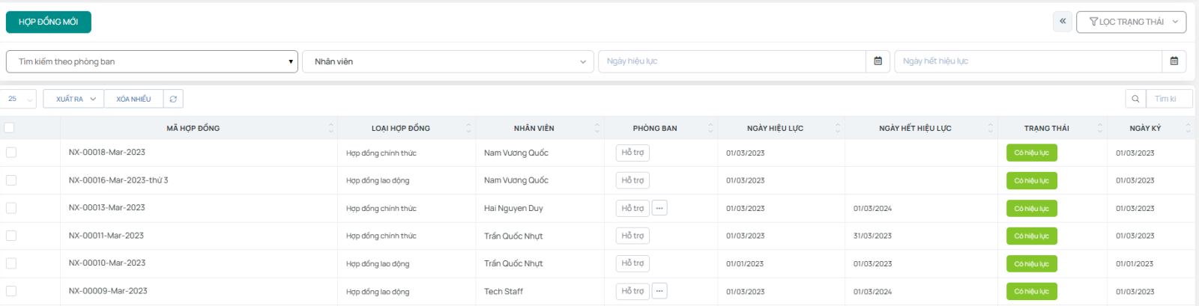Show more departments for Hai Nguyen Duy
The width and height of the screenshot is (1199, 306).
(x=659, y=208)
